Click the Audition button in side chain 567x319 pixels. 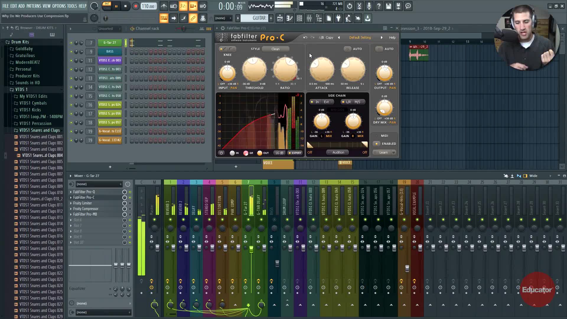point(338,152)
